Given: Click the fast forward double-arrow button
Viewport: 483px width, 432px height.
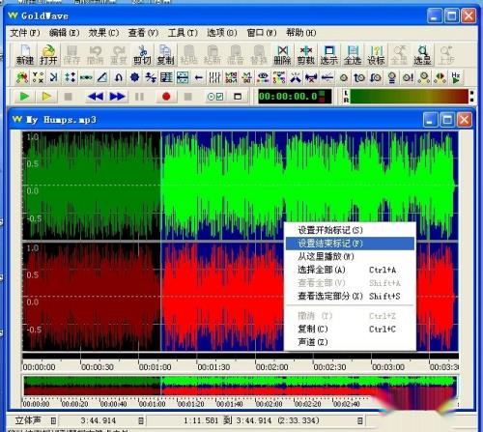Looking at the screenshot, I should [118, 96].
